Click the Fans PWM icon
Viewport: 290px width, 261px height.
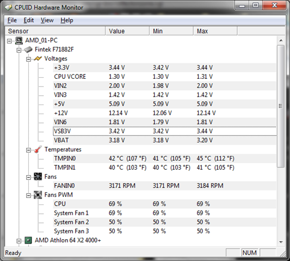pyautogui.click(x=38, y=195)
